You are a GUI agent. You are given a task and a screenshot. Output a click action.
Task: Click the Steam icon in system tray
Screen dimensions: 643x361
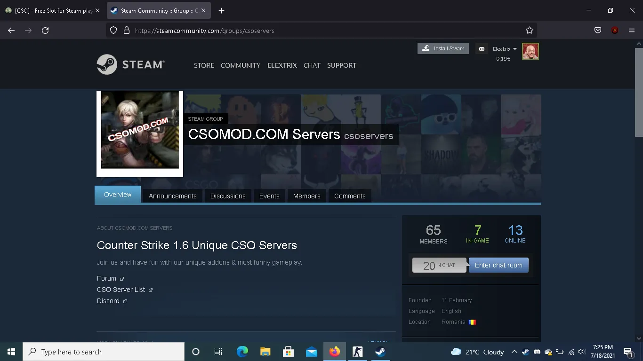[525, 352]
